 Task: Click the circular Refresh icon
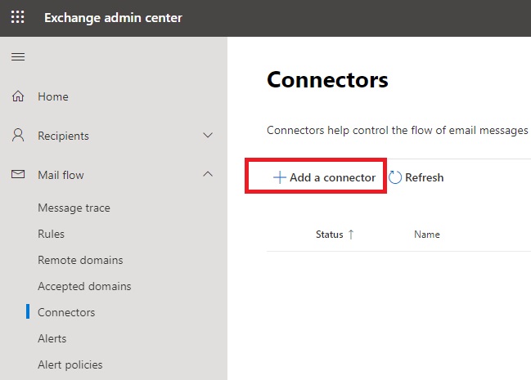tap(395, 177)
